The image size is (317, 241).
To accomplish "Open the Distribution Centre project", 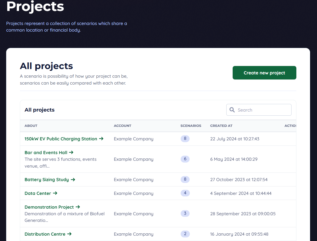I will coord(45,234).
